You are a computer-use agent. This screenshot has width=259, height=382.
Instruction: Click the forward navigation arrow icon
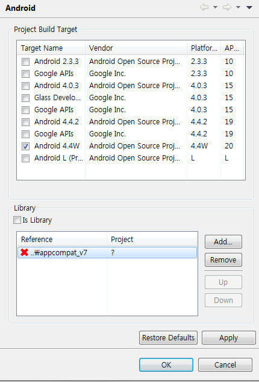coord(226,8)
